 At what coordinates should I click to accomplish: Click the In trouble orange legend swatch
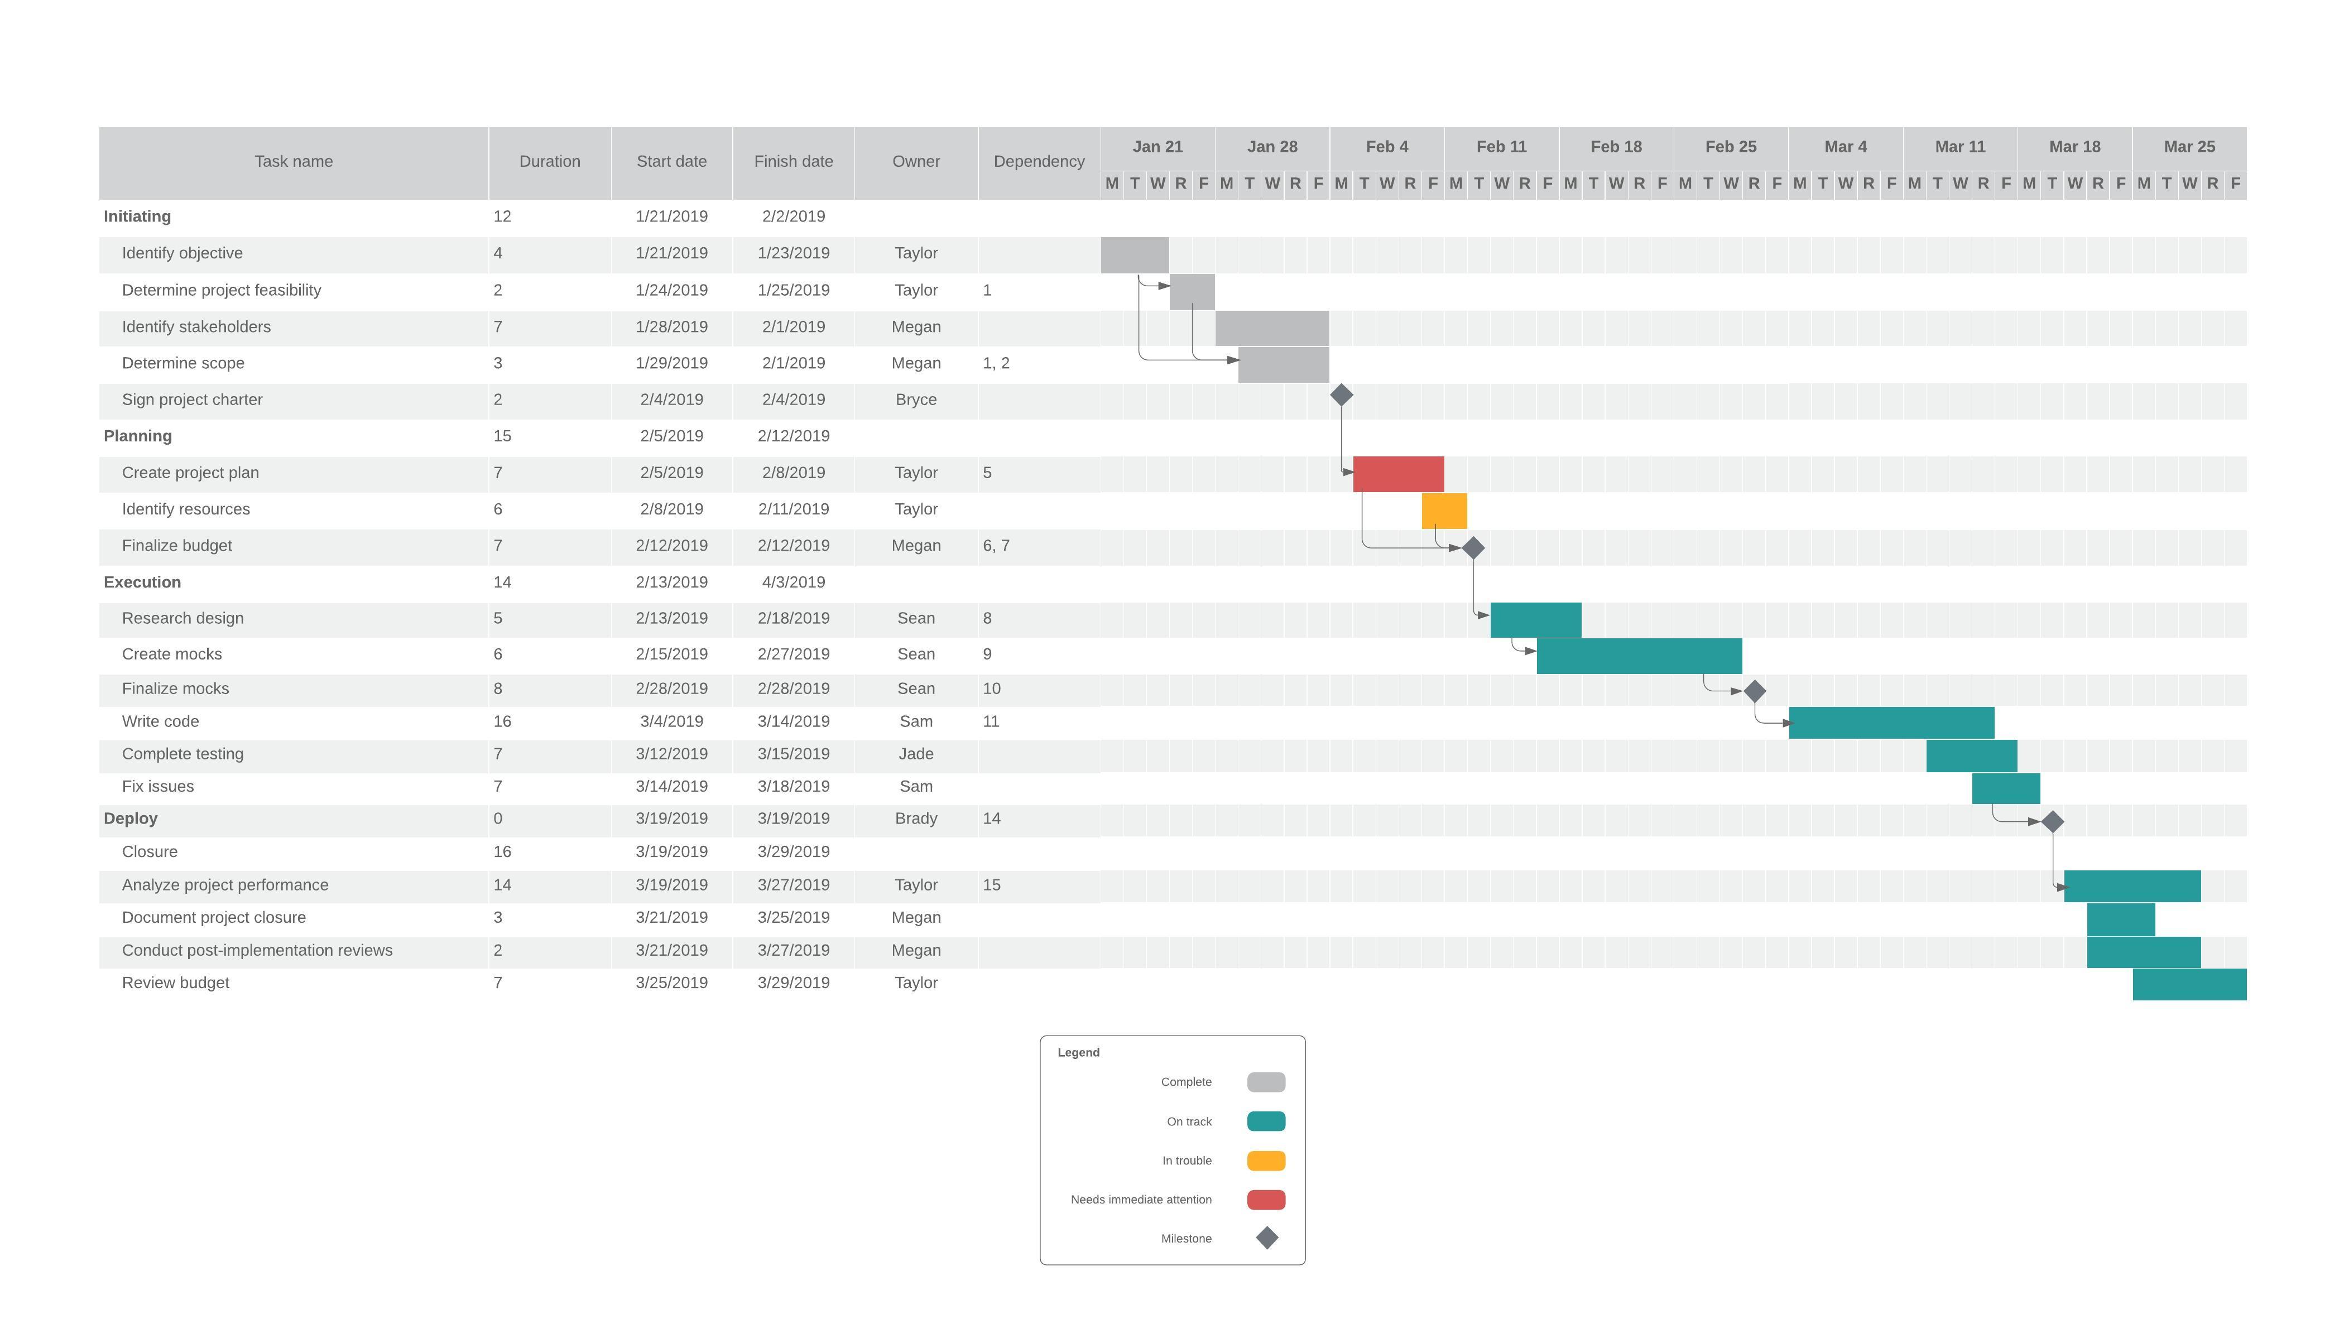coord(1266,1161)
